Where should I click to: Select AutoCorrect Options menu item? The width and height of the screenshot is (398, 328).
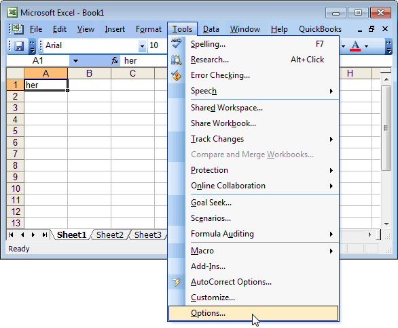click(x=253, y=282)
